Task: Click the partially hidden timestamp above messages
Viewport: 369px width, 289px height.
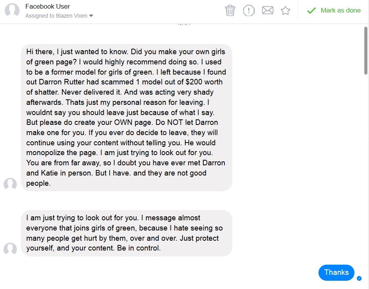Action: tap(184, 24)
